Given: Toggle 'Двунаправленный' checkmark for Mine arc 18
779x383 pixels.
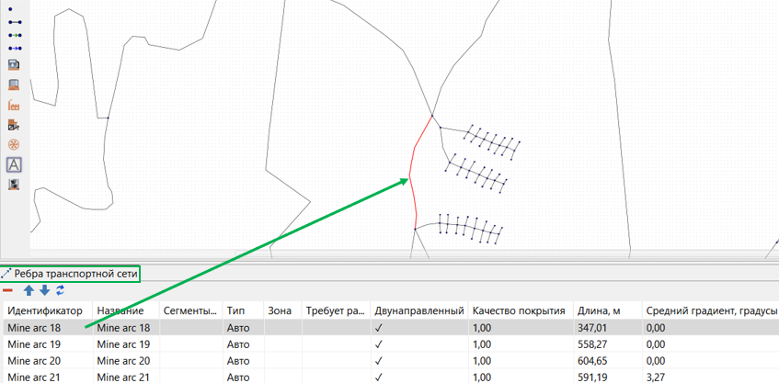Looking at the screenshot, I should (x=379, y=328).
